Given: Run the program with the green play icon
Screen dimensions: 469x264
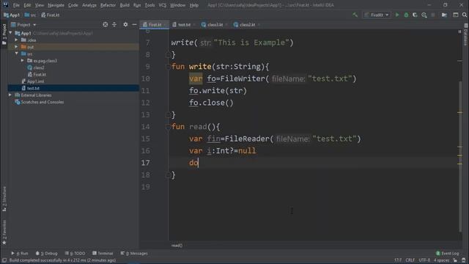Looking at the screenshot, I should coord(397,15).
